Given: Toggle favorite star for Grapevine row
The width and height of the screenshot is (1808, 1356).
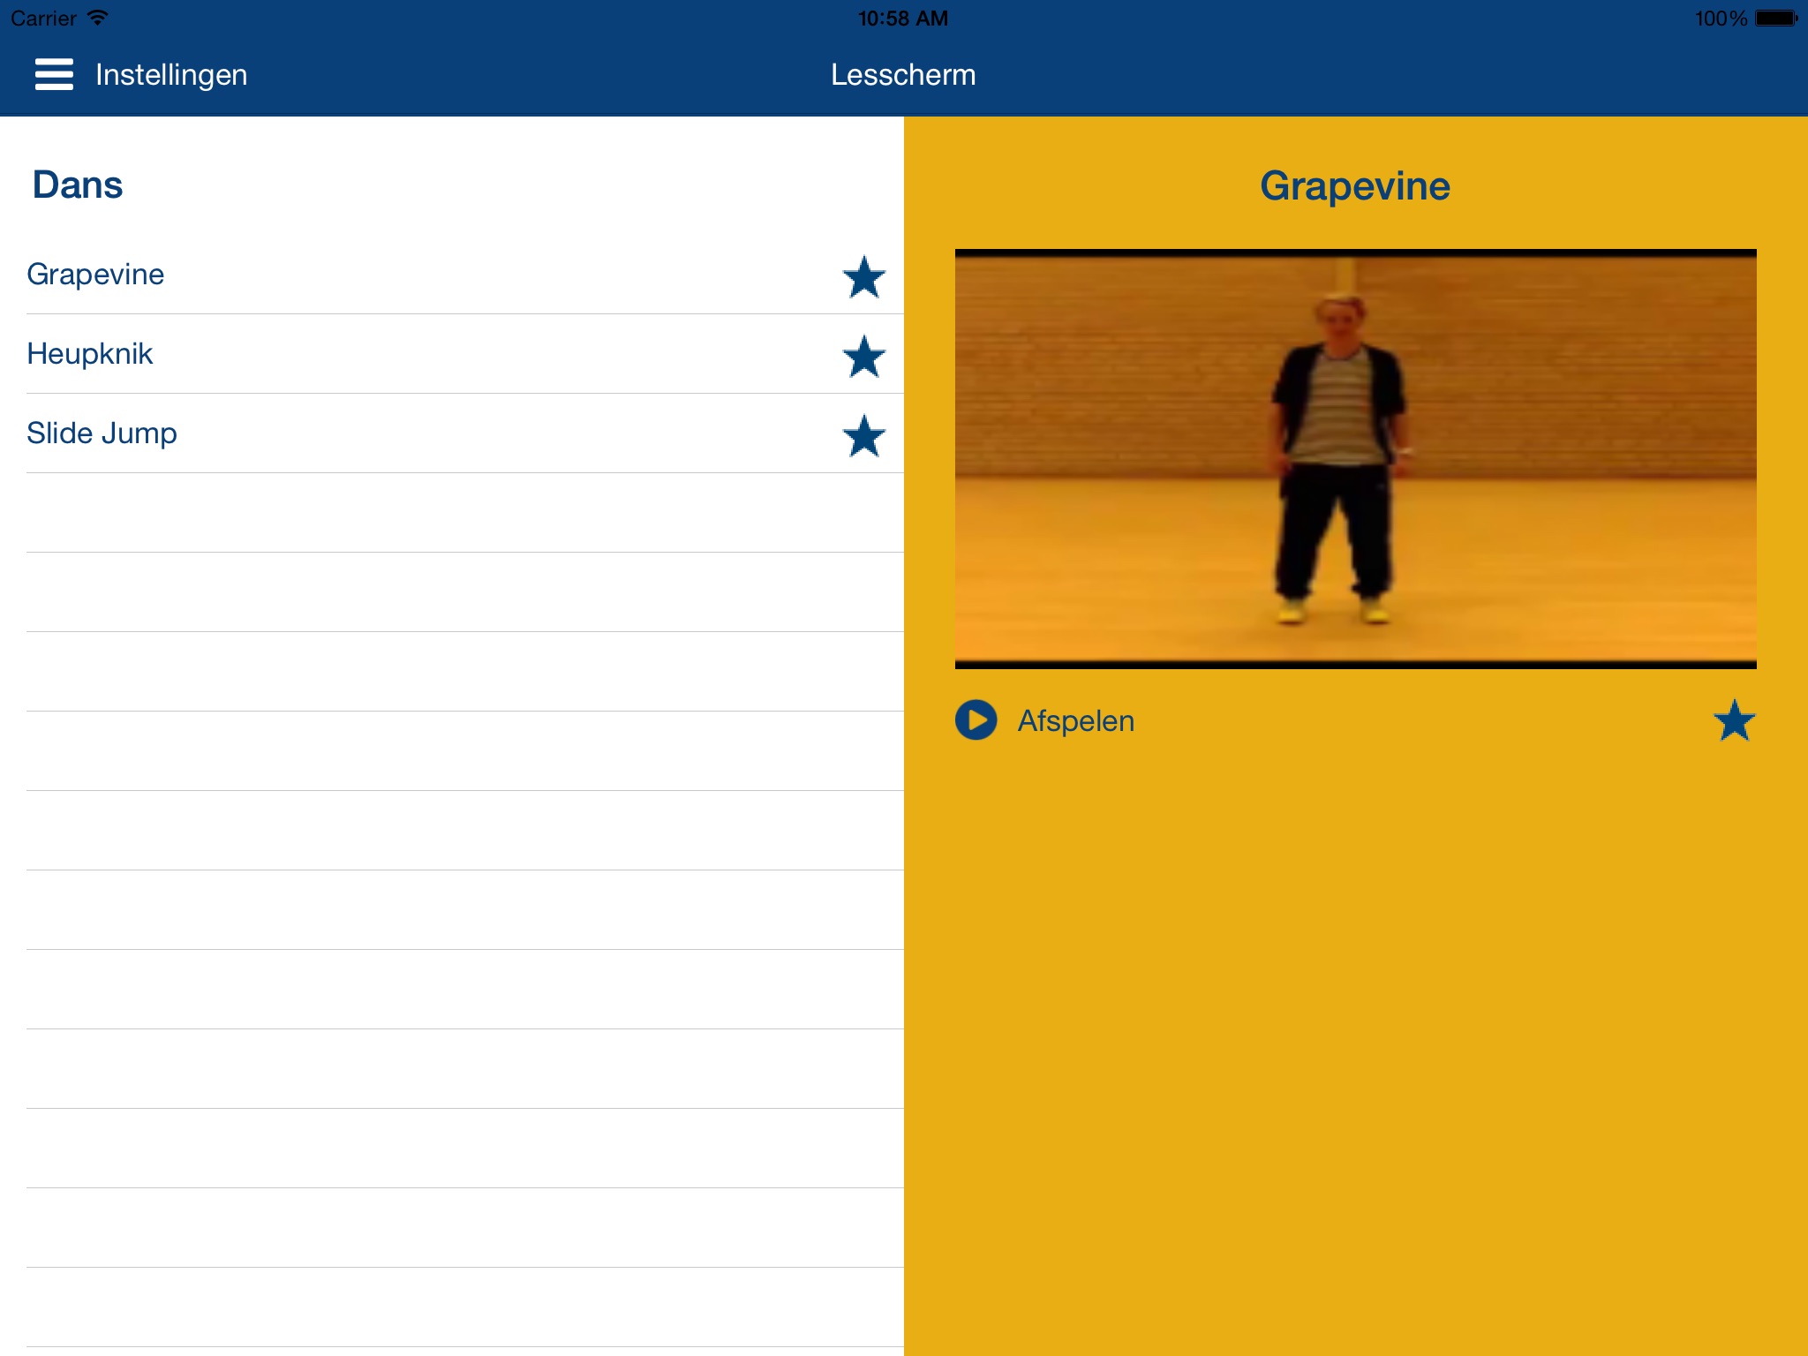Looking at the screenshot, I should pos(863,277).
